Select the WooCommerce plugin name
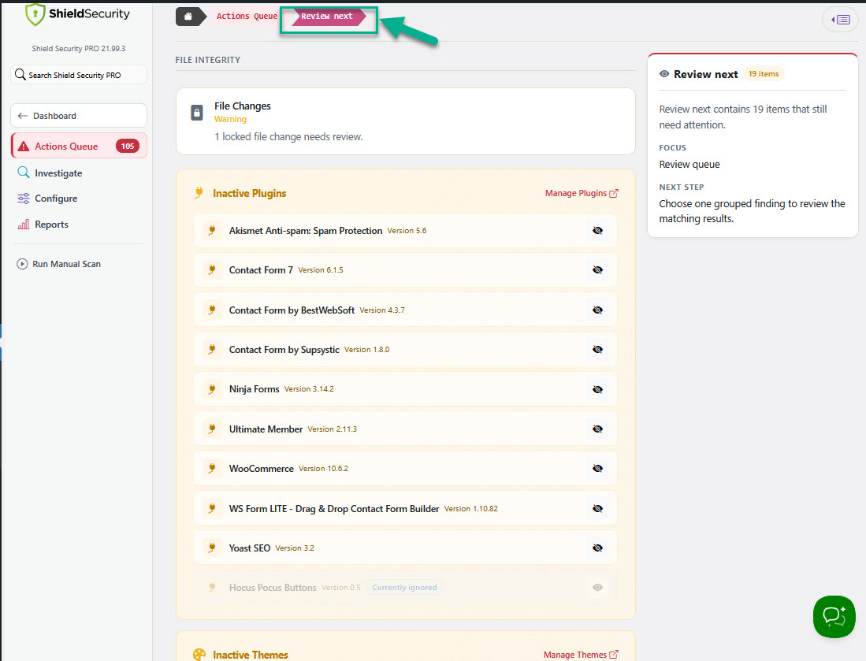866x661 pixels. [x=262, y=469]
